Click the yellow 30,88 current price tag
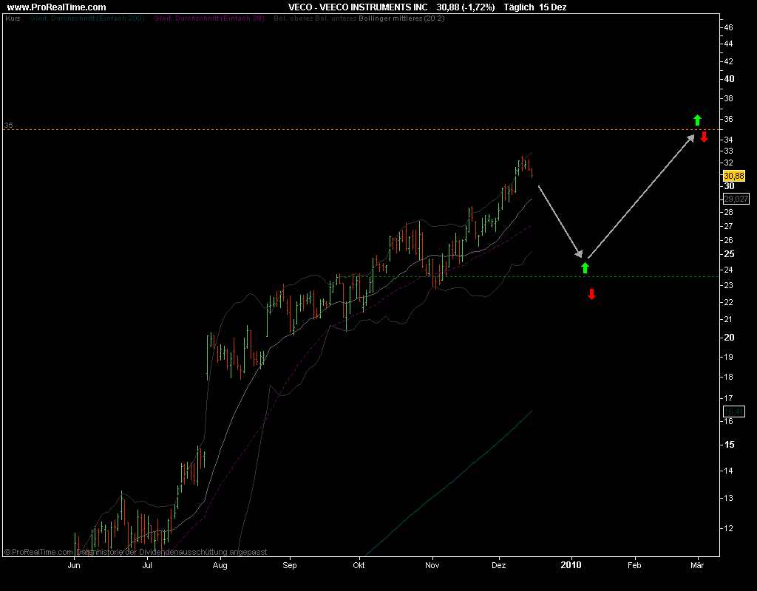This screenshot has width=757, height=591. click(x=734, y=177)
